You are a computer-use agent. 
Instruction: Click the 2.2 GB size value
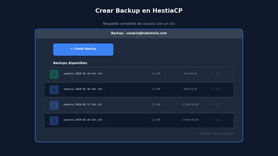click(156, 120)
